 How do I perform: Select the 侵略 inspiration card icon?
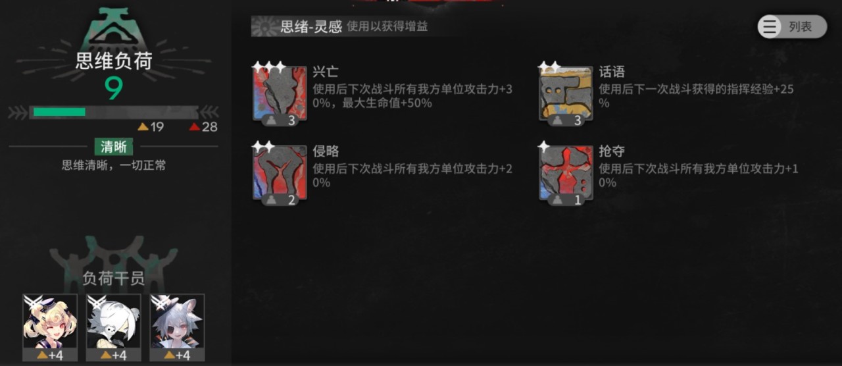(x=280, y=173)
